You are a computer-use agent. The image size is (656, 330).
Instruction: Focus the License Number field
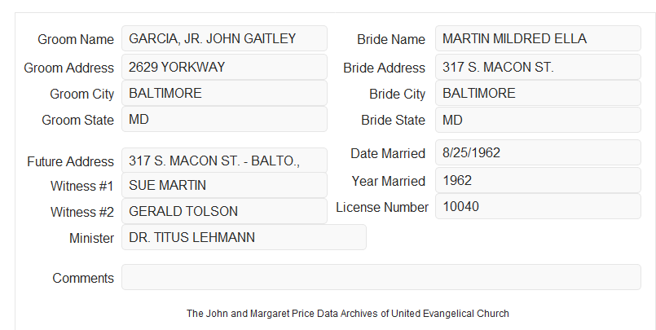coord(538,206)
